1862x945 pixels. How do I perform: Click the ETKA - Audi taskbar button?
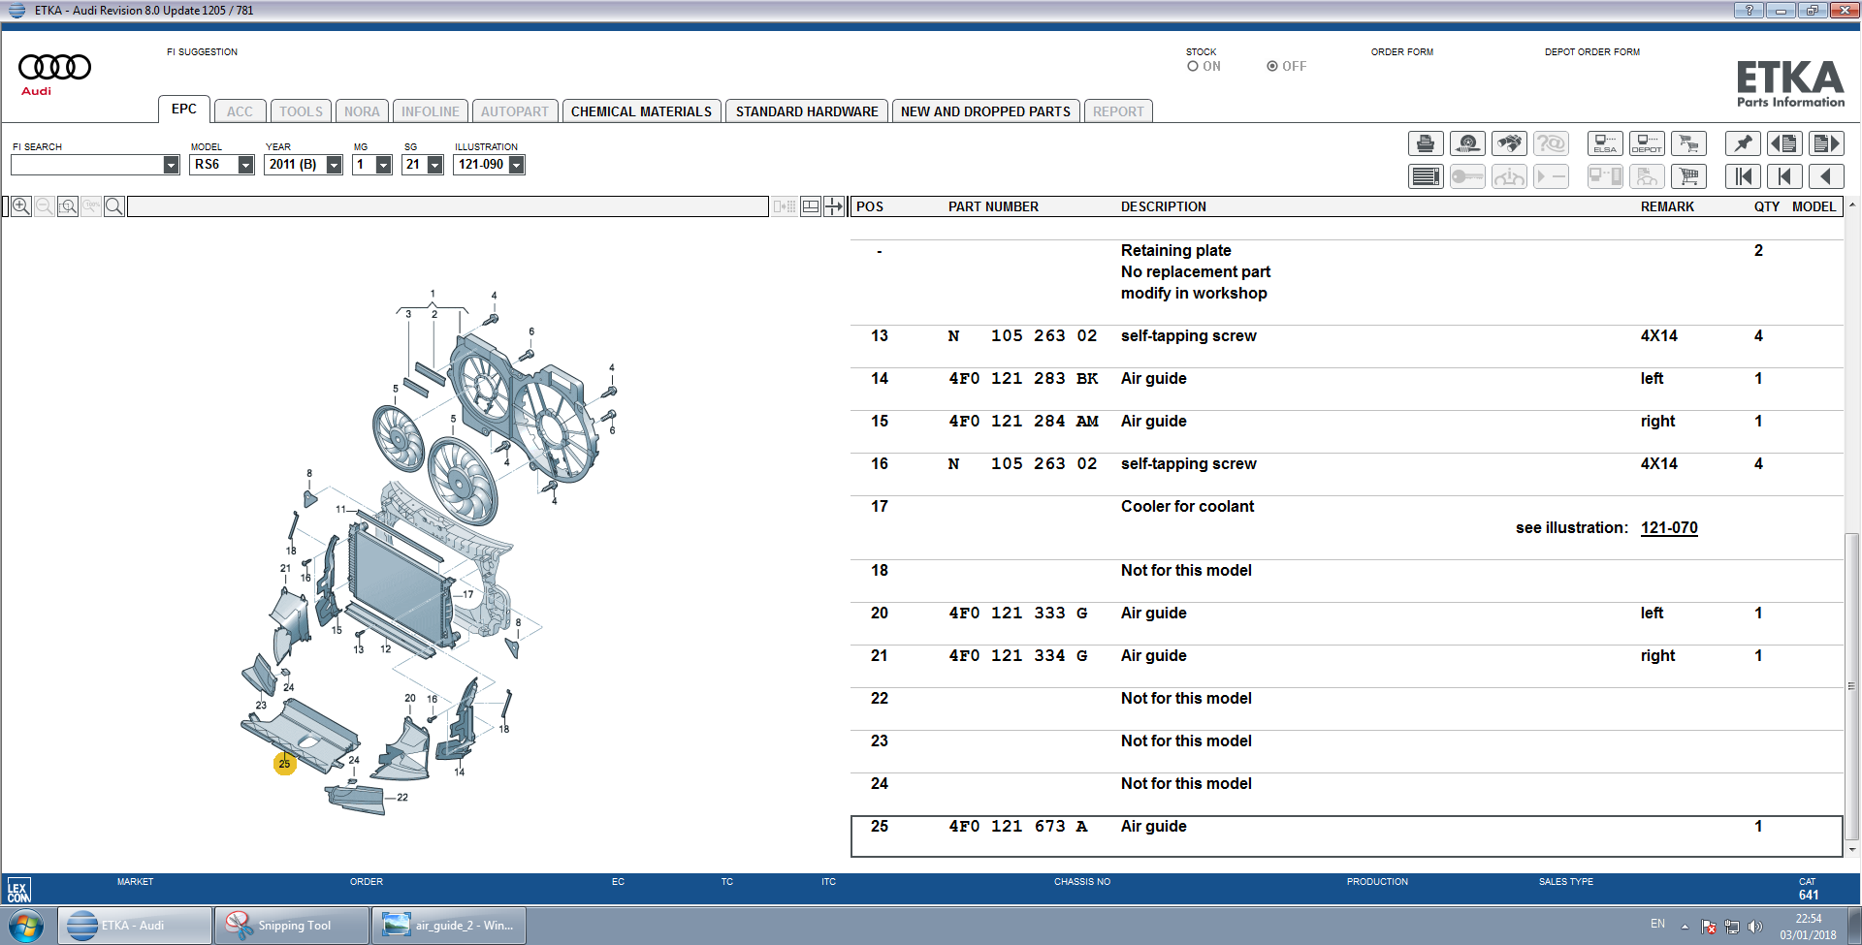point(135,926)
